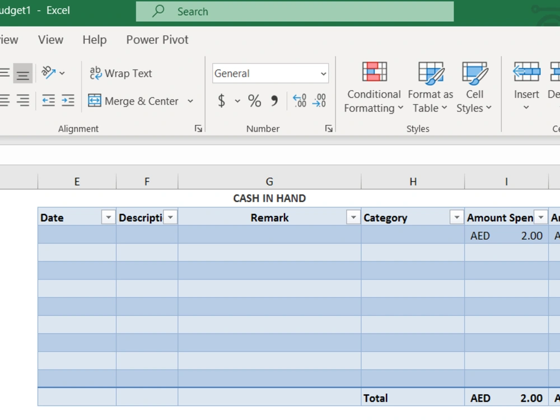Open orientation dropdown arrow

62,73
